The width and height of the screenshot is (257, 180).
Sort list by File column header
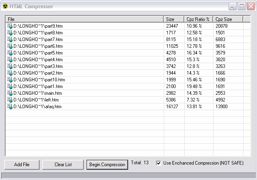pos(85,19)
